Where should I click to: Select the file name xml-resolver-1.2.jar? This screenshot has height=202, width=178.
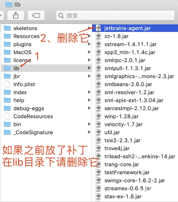point(129,93)
